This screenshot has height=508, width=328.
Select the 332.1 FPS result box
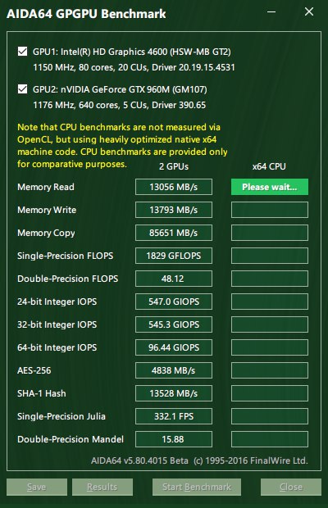[174, 416]
